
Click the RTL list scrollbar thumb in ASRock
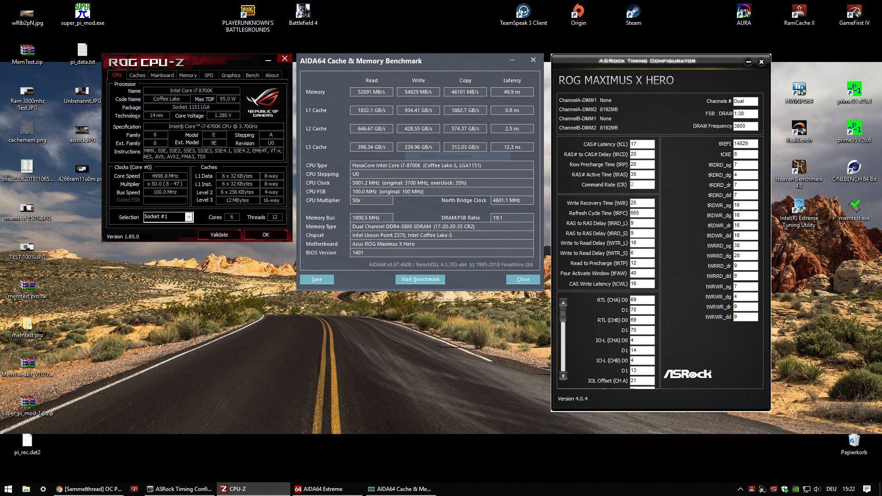pyautogui.click(x=563, y=315)
